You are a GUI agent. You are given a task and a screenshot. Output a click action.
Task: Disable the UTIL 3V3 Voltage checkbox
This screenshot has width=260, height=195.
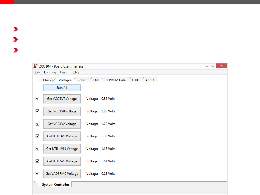37,136
